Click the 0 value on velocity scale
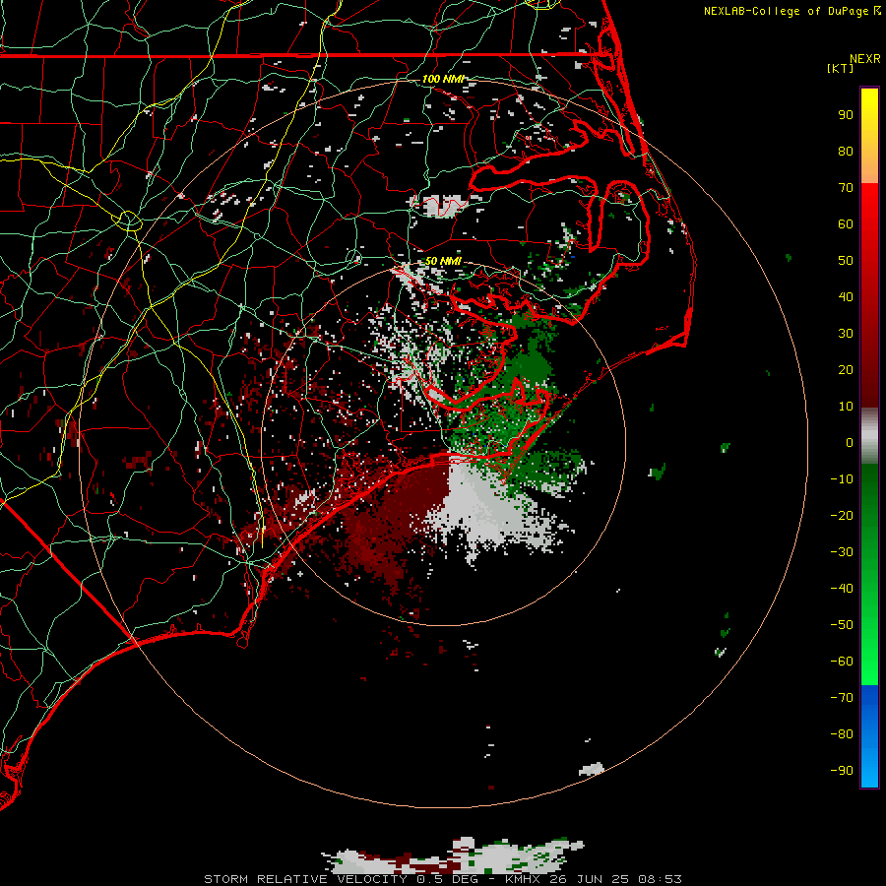 [x=850, y=442]
